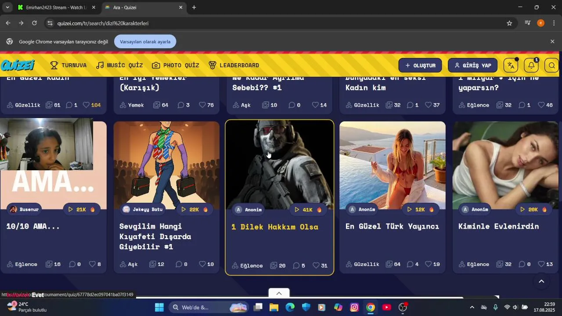The image size is (562, 316).
Task: Like the Kiminle Evlenirdin quiz heart
Action: pos(541,264)
